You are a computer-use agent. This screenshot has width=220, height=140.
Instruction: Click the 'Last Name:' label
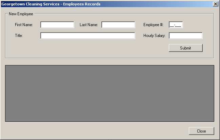click(89, 25)
